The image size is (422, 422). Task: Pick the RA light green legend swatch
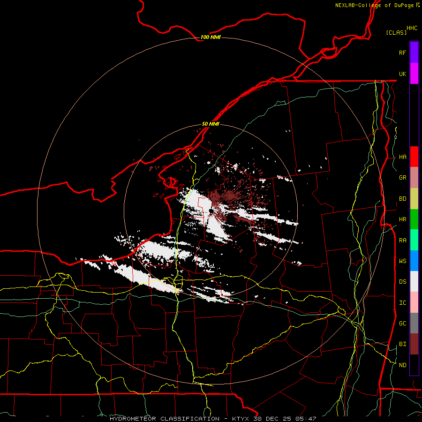coord(414,240)
